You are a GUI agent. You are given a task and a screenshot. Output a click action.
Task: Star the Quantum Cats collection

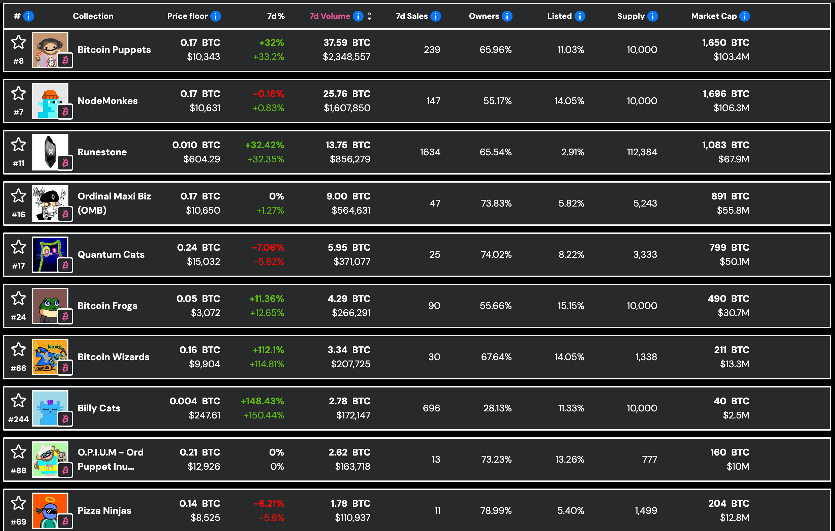click(x=19, y=247)
